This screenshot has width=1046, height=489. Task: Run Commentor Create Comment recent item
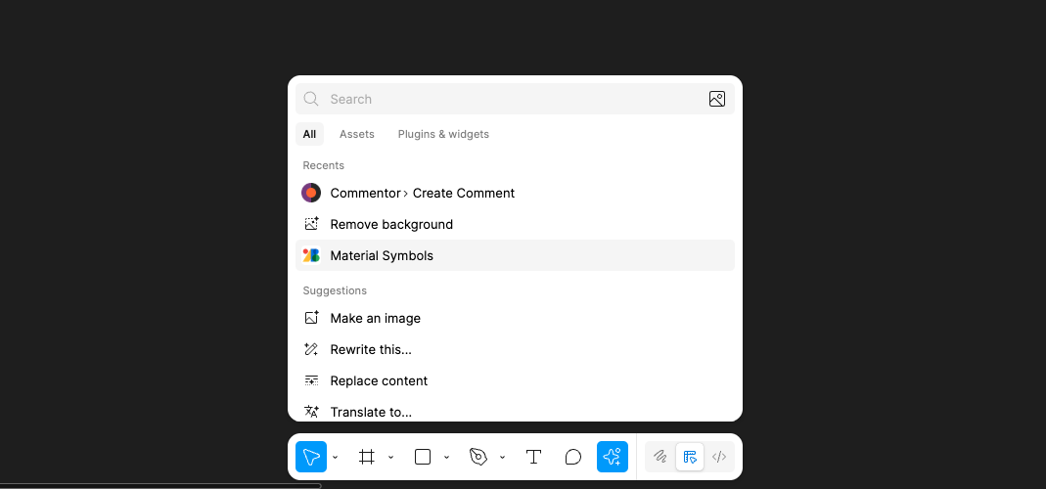[515, 193]
